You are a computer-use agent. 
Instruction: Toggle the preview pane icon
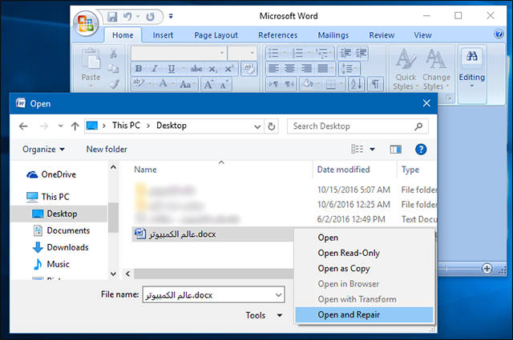point(395,150)
